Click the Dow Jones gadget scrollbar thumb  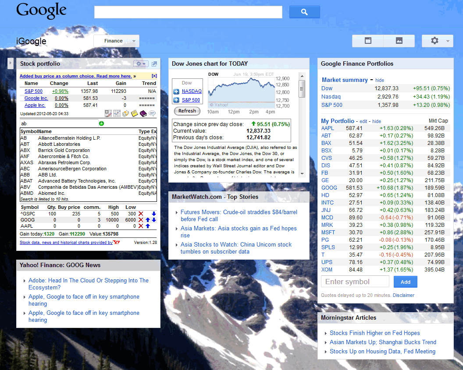tap(302, 89)
